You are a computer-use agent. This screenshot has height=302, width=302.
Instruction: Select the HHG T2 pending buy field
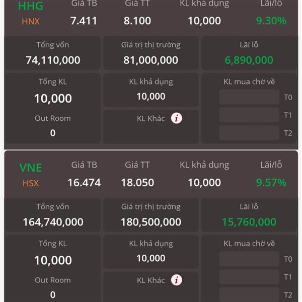pyautogui.click(x=249, y=133)
